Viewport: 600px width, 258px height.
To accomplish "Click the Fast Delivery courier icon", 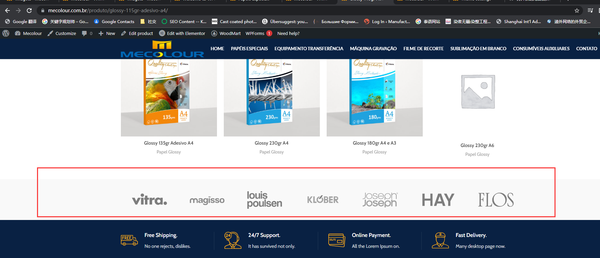I will [440, 240].
